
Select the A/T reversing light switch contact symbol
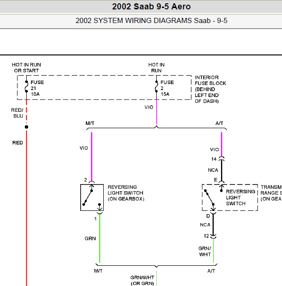click(213, 199)
